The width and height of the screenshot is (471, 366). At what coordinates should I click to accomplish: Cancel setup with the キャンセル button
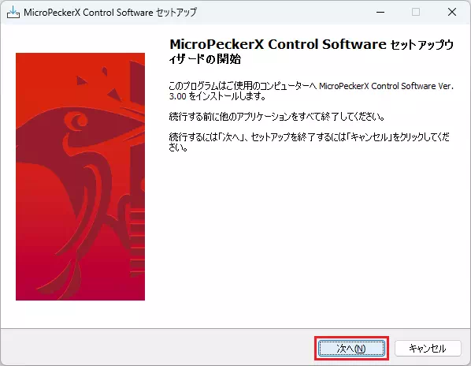click(428, 349)
